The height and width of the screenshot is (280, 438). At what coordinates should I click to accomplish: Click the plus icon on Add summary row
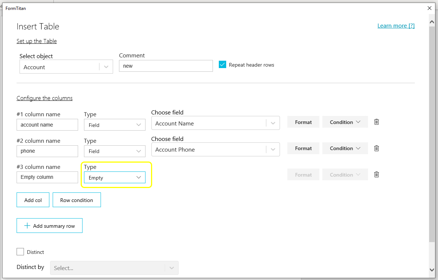click(27, 226)
